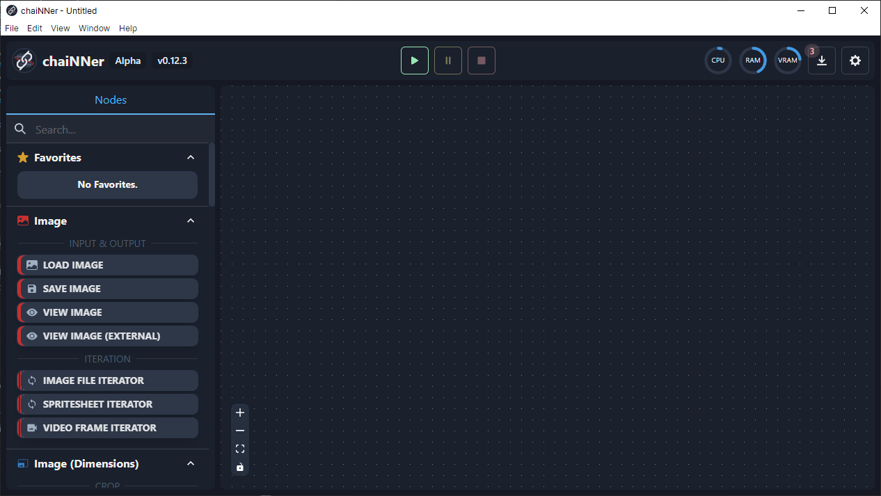
Task: Stop chain execution
Action: click(481, 61)
